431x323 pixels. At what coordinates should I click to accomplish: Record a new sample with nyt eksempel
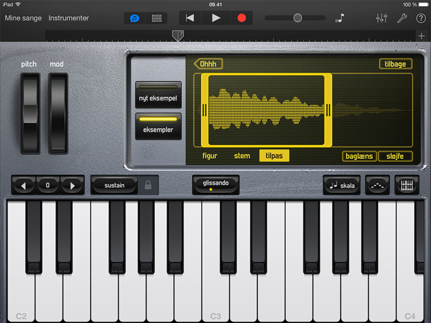(158, 95)
